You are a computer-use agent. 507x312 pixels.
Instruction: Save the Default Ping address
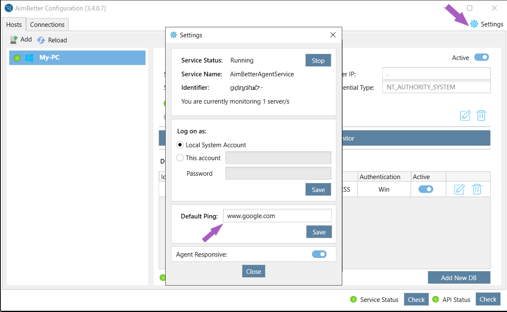coord(319,232)
